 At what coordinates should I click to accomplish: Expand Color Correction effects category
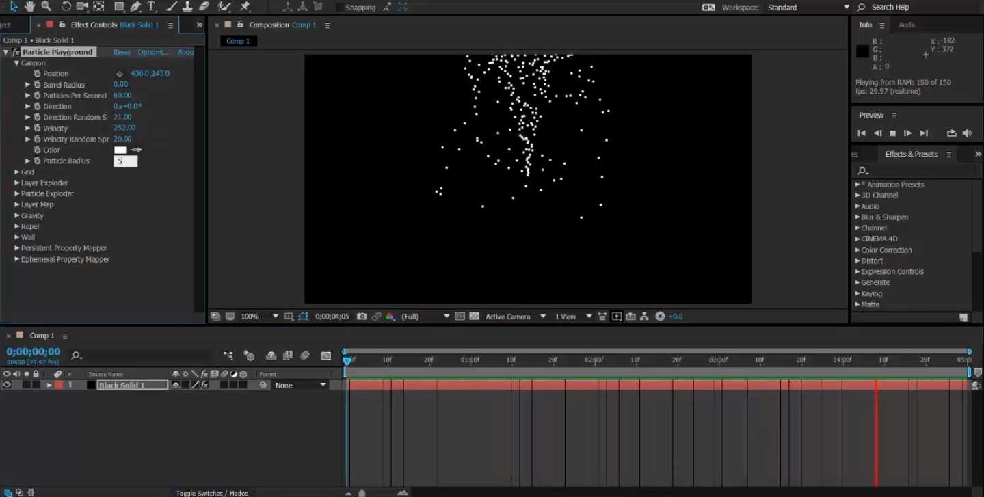coord(857,250)
